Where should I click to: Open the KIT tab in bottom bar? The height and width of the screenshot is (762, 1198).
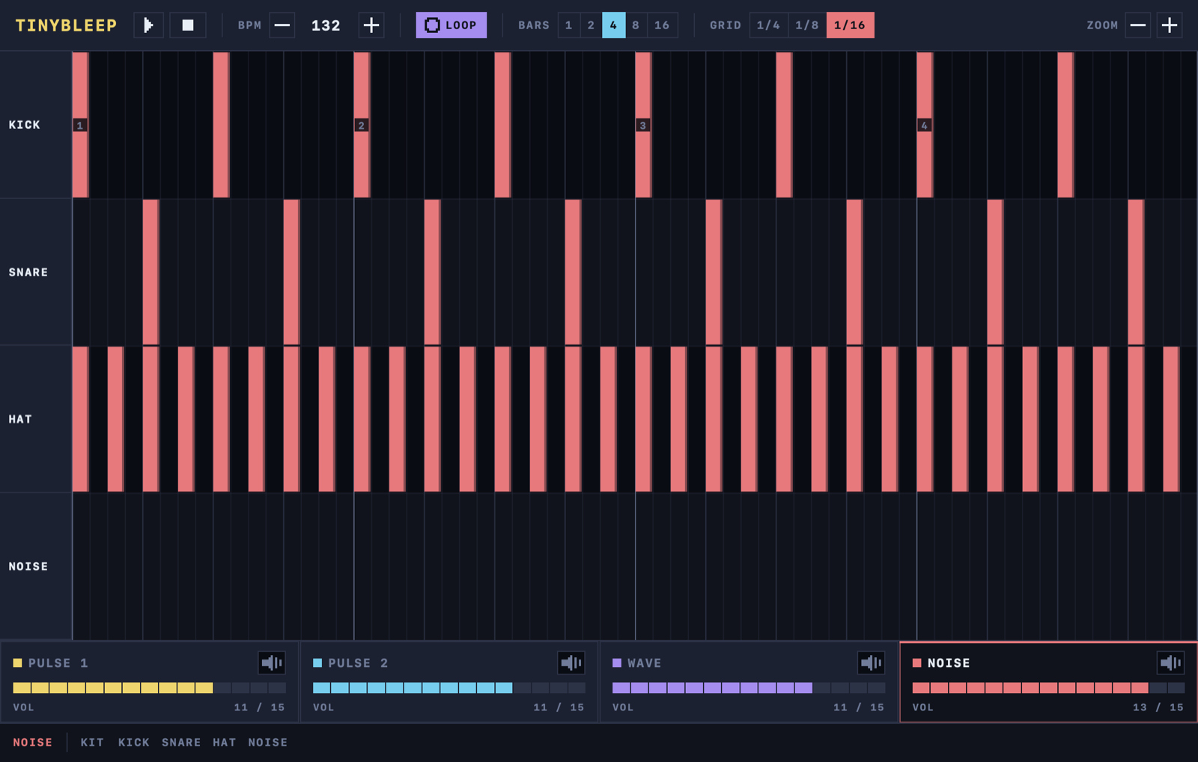pyautogui.click(x=92, y=743)
